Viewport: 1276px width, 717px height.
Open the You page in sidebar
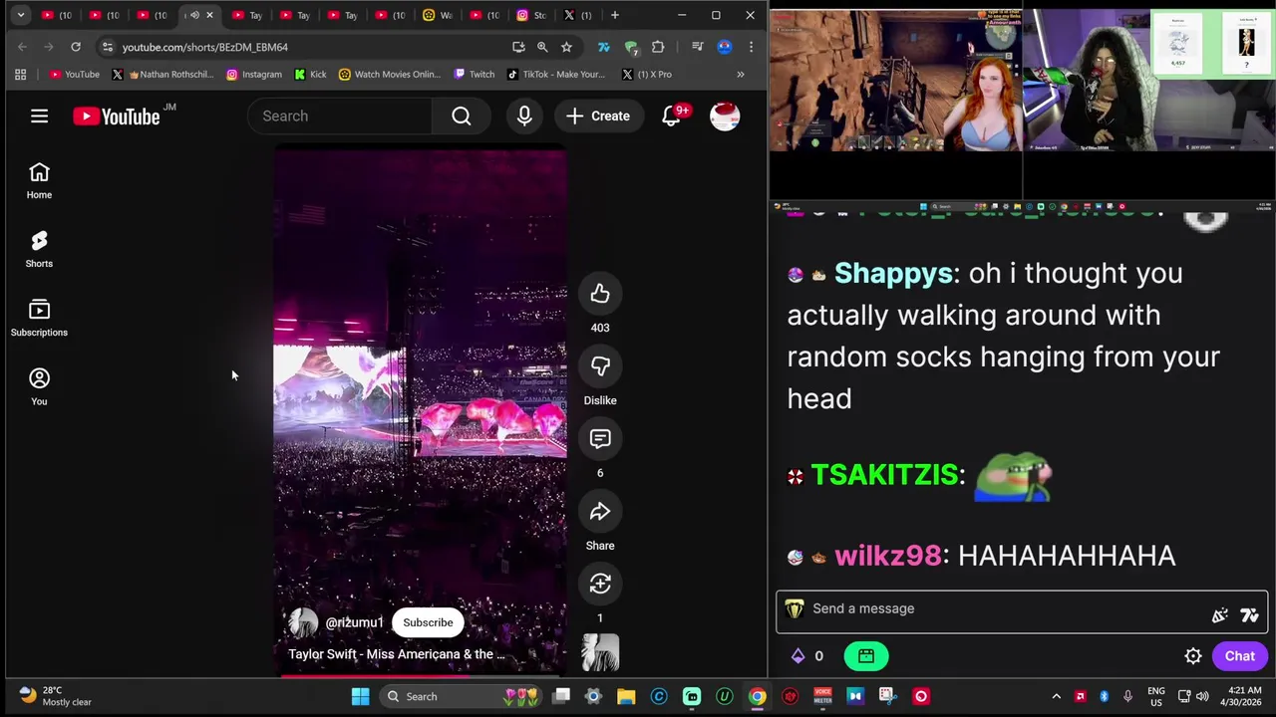point(39,387)
